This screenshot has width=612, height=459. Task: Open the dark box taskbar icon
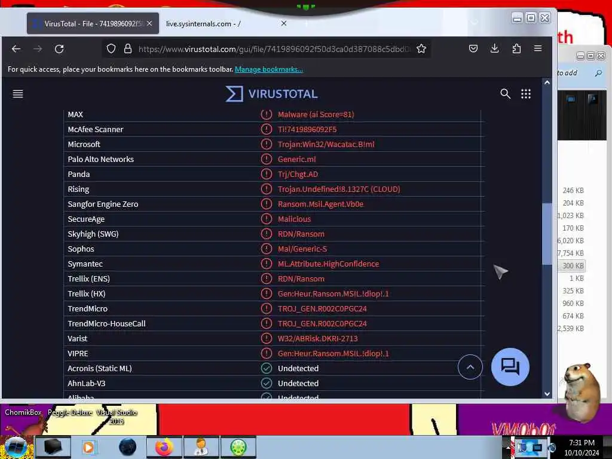pyautogui.click(x=53, y=447)
